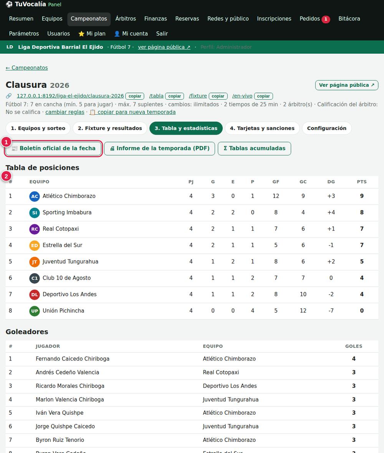Image resolution: width=384 pixels, height=453 pixels.
Task: Open Parámetros settings
Action: [x=24, y=34]
